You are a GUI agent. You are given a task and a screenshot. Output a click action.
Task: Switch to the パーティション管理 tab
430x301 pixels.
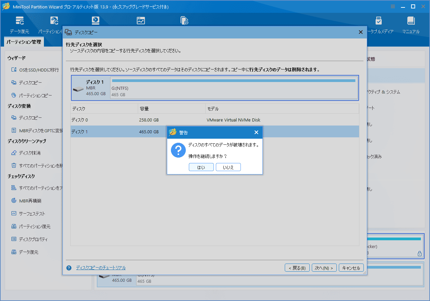pos(24,42)
